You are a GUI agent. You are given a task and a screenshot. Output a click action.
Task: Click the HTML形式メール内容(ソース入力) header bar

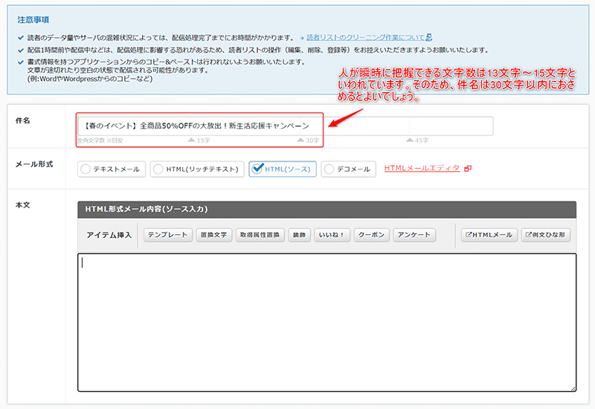327,210
